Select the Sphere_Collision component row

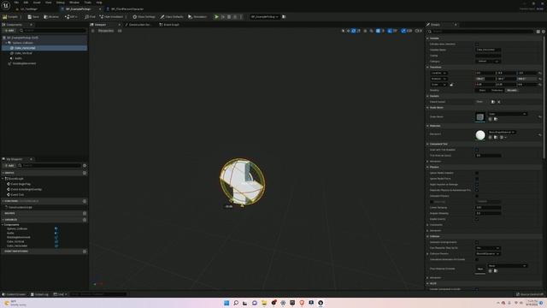[x=44, y=43]
